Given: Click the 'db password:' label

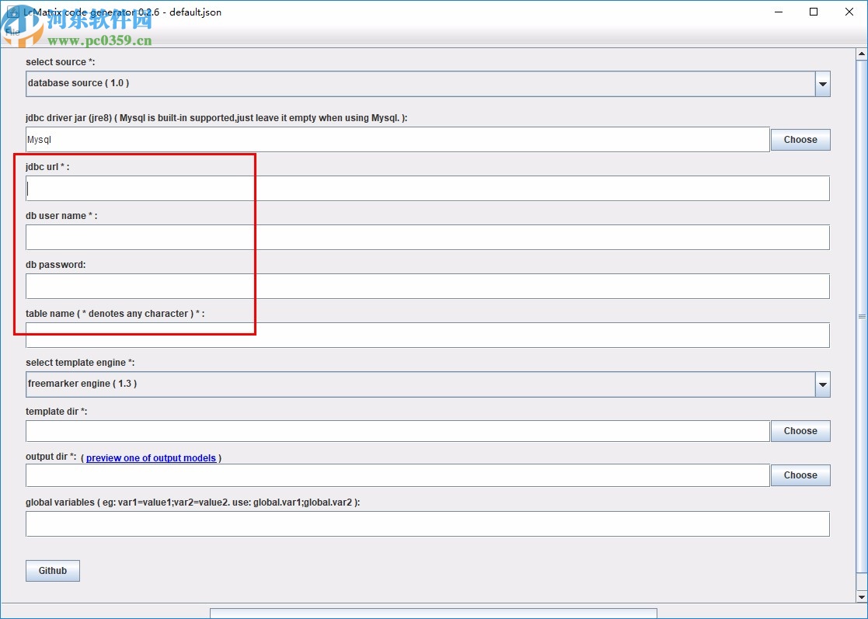Looking at the screenshot, I should [x=55, y=264].
